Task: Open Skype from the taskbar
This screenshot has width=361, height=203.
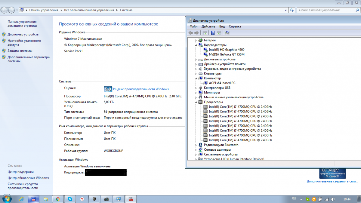Action: click(x=70, y=199)
